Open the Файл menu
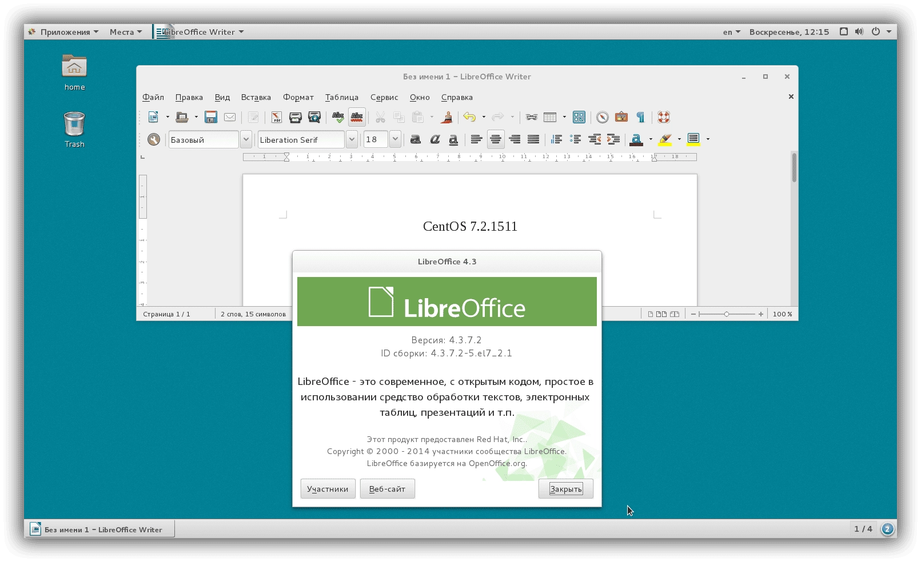This screenshot has width=921, height=562. click(153, 97)
